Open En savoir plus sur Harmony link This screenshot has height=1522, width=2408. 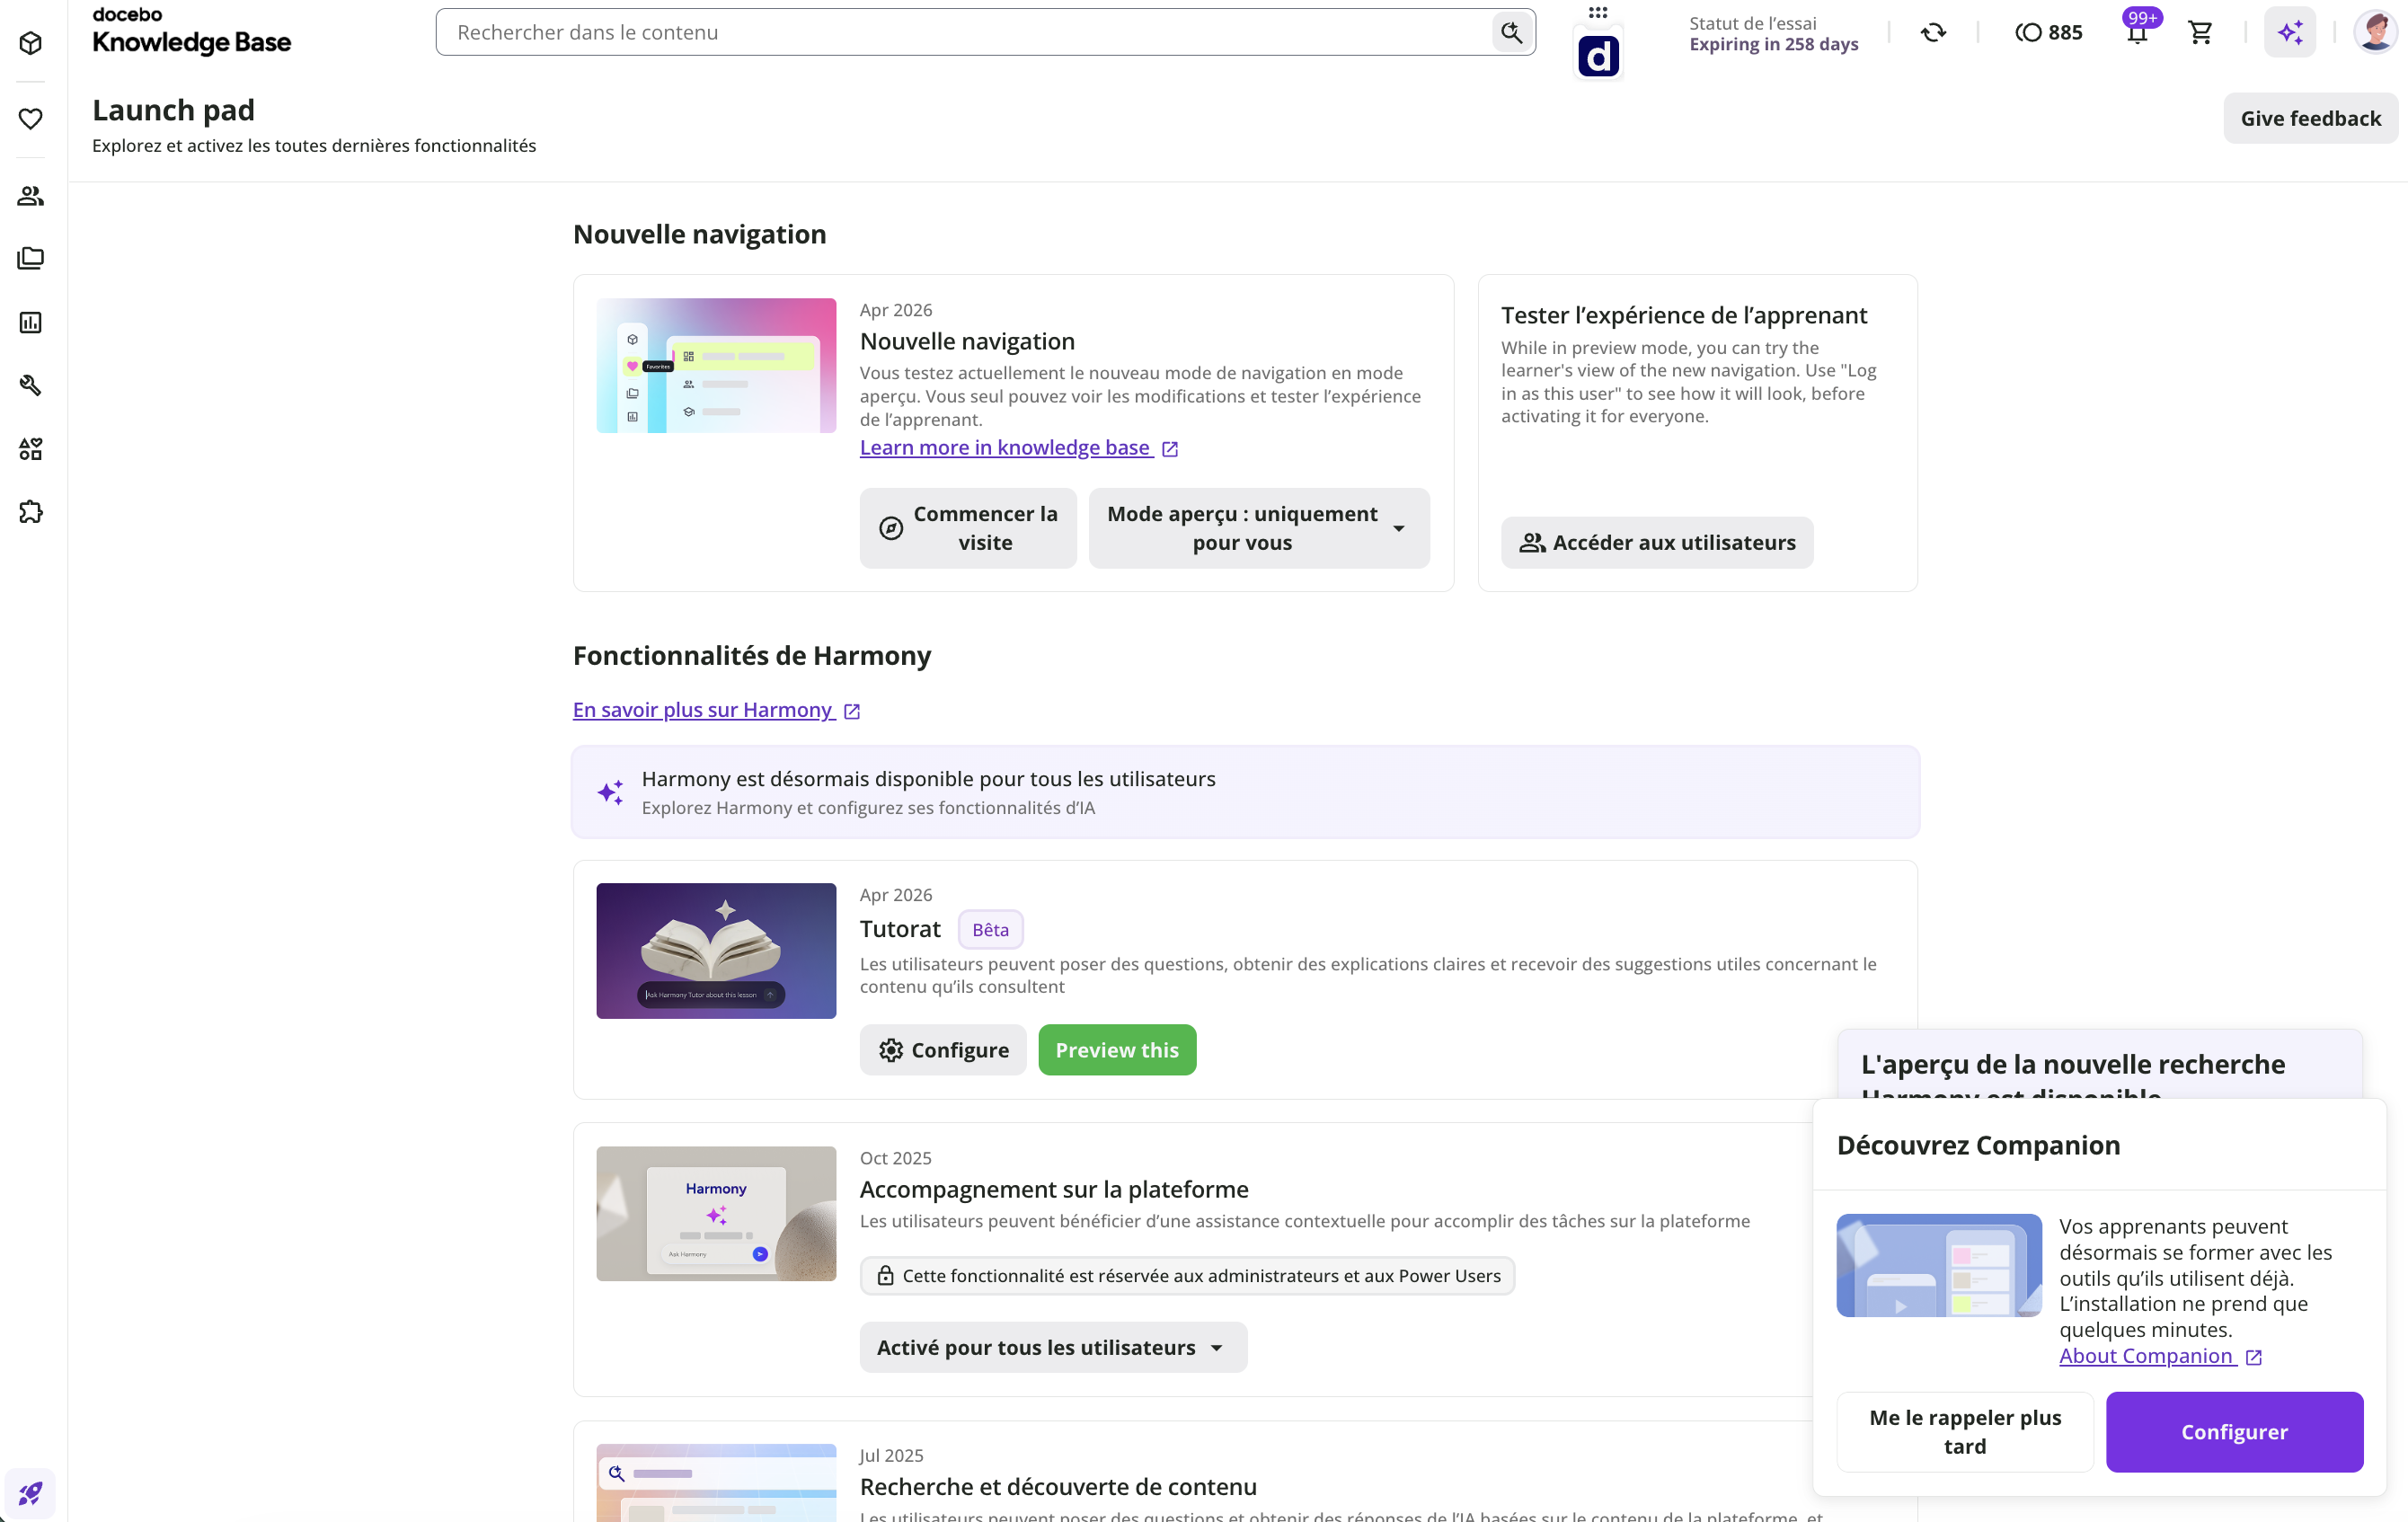coord(716,710)
